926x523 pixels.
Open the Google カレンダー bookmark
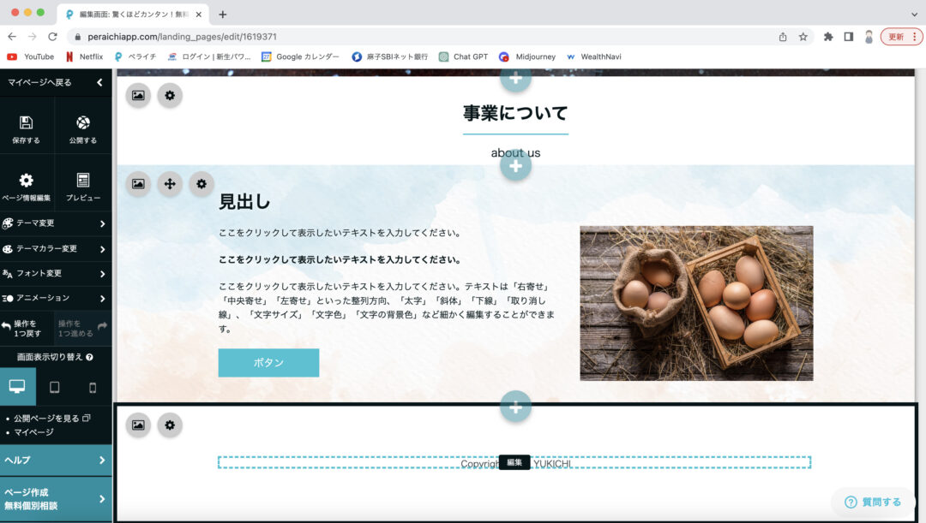click(300, 56)
